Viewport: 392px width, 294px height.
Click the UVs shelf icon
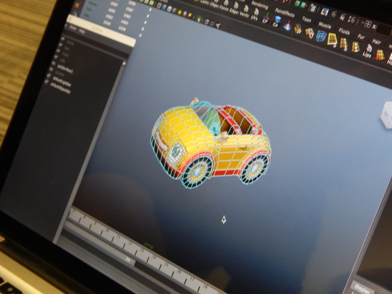(255, 15)
